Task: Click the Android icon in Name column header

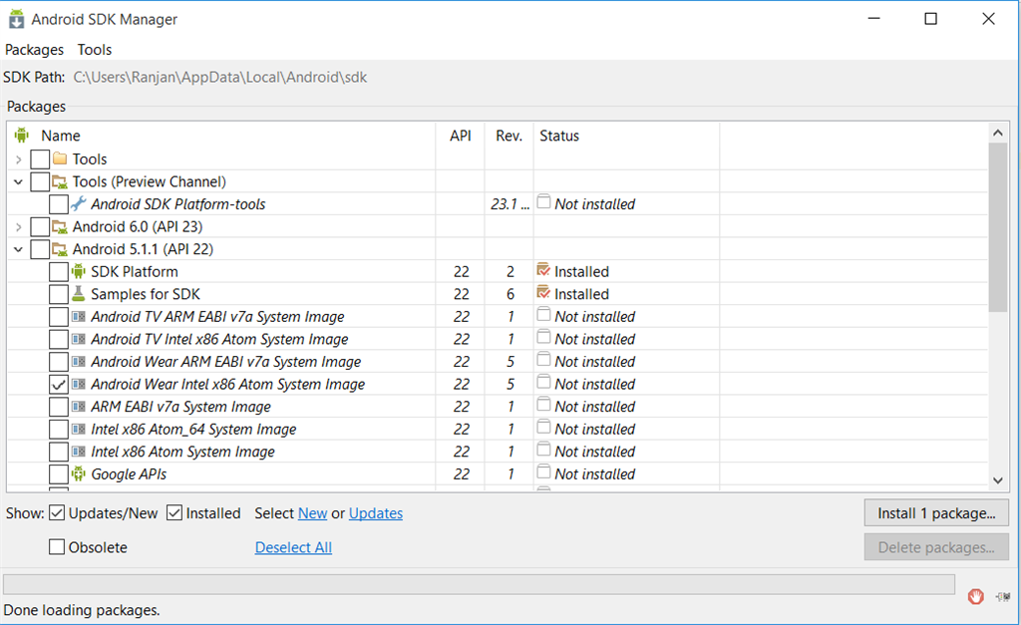Action: click(22, 136)
